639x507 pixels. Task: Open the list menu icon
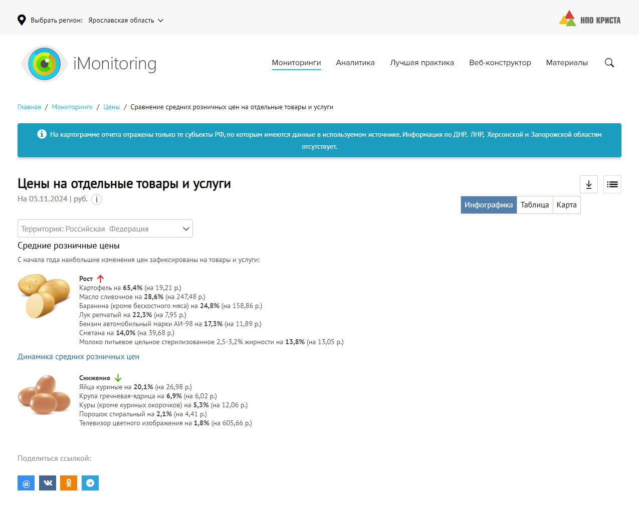(x=612, y=184)
